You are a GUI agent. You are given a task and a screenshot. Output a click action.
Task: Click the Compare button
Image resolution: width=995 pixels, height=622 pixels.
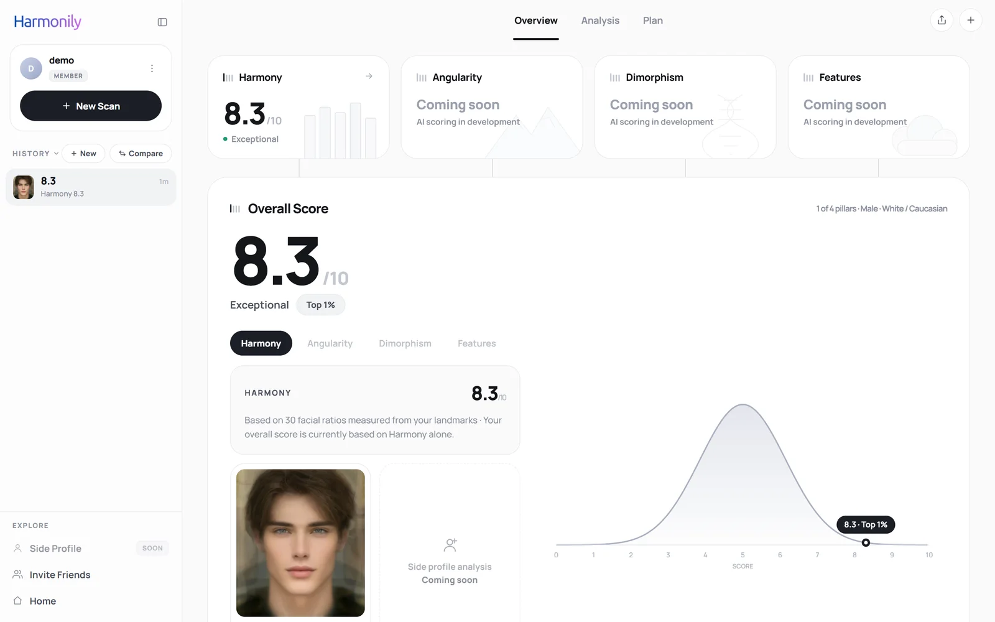[141, 154]
